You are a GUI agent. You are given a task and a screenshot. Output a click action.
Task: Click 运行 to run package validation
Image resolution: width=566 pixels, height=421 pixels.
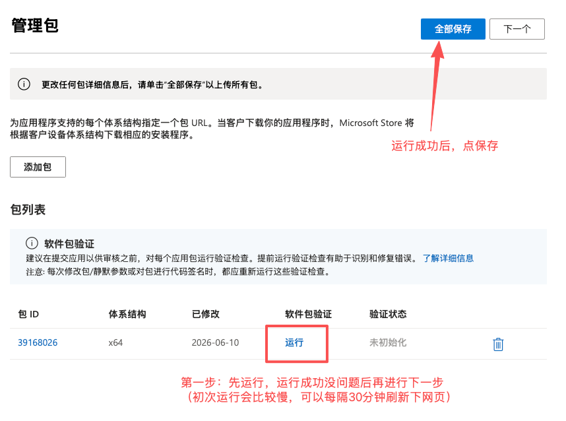point(294,342)
